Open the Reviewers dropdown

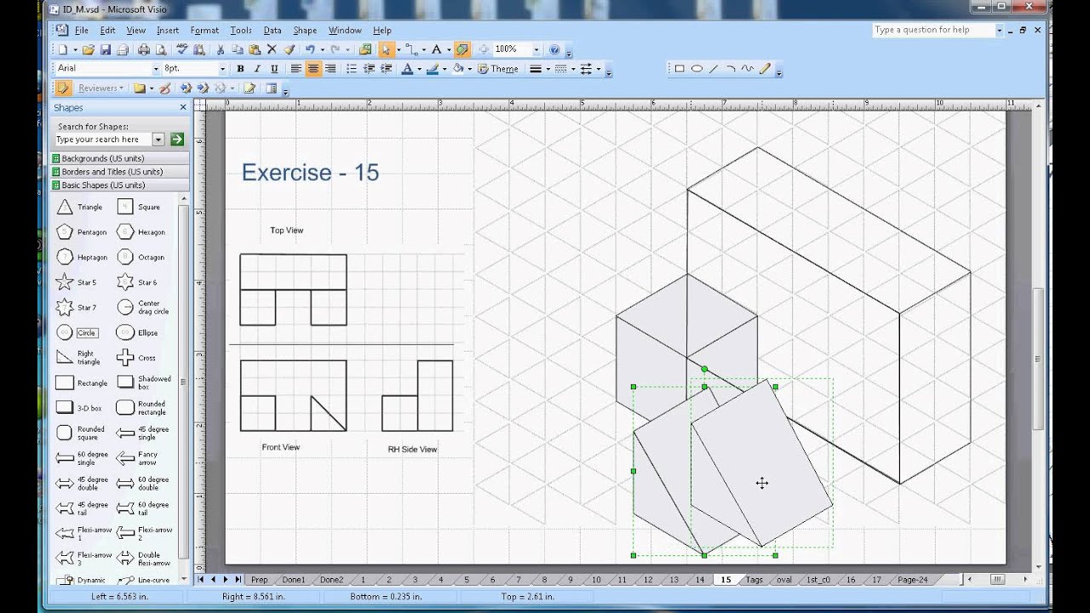pos(100,88)
